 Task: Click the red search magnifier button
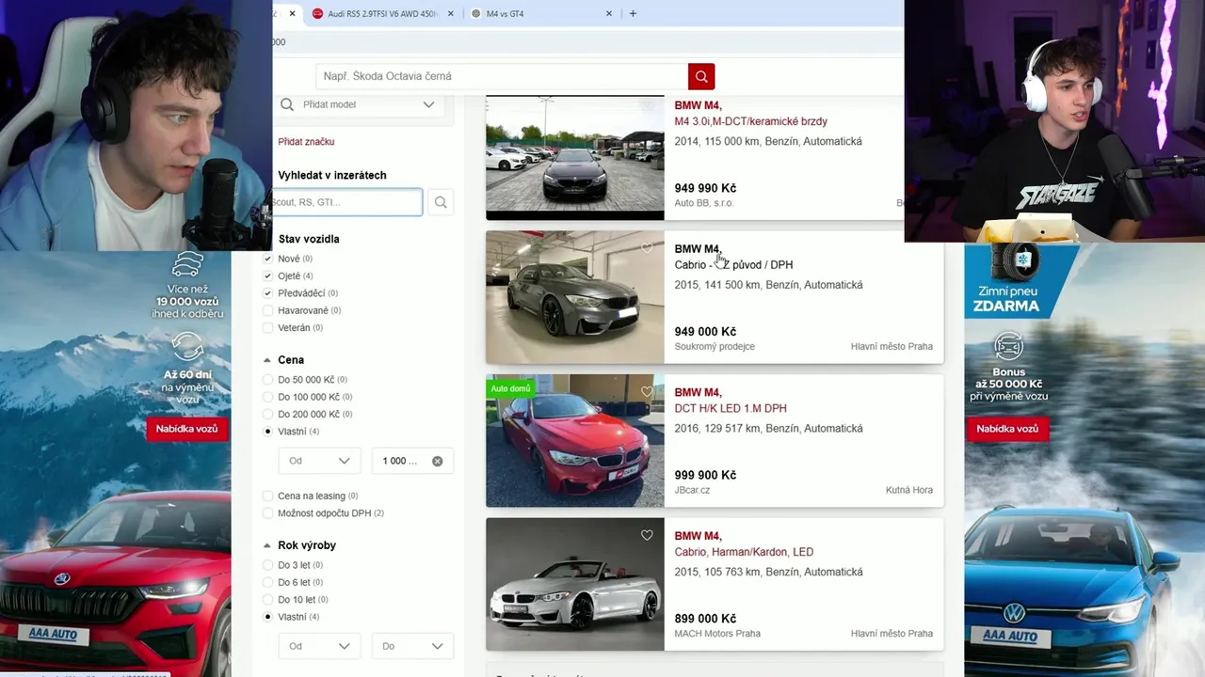(x=701, y=76)
